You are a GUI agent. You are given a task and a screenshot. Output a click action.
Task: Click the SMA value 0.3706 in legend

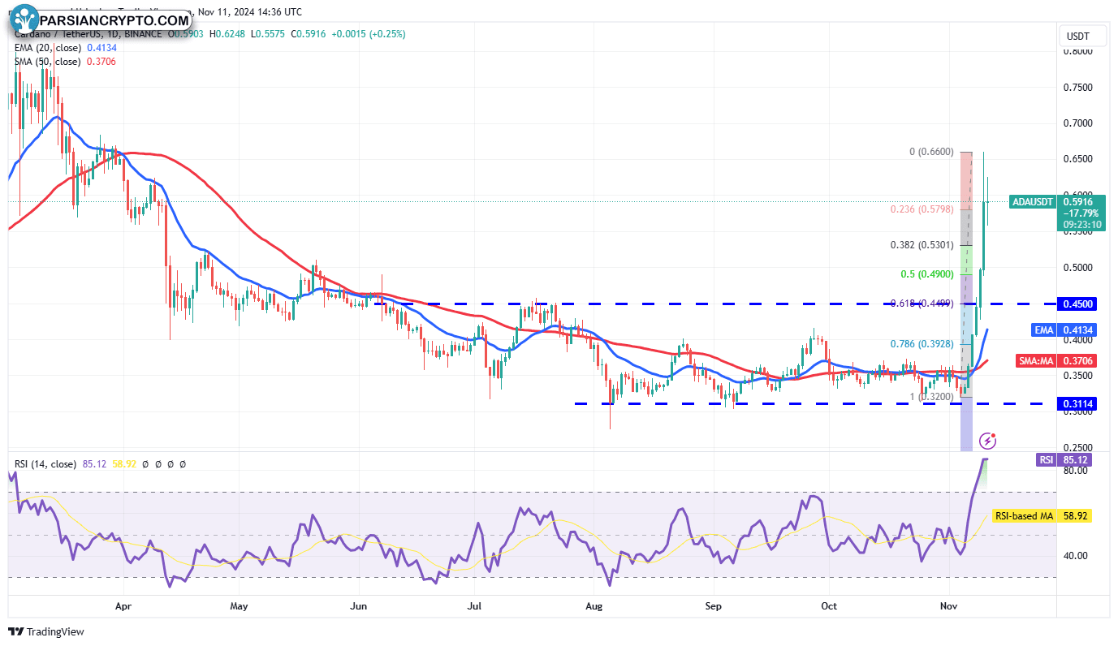click(x=101, y=62)
